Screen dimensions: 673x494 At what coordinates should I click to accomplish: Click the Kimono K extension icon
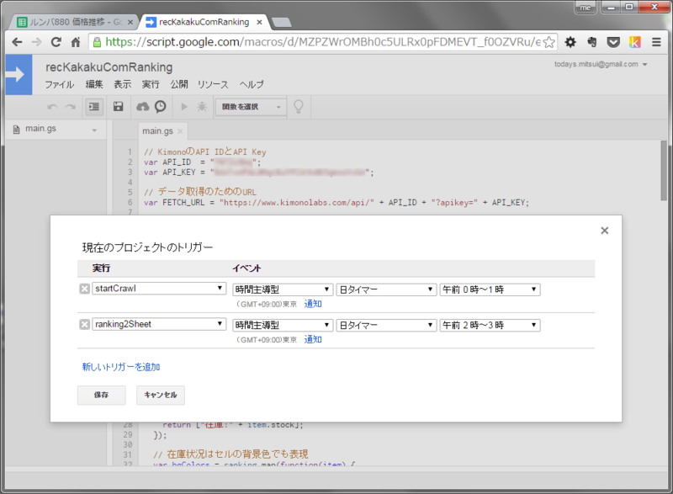point(635,42)
